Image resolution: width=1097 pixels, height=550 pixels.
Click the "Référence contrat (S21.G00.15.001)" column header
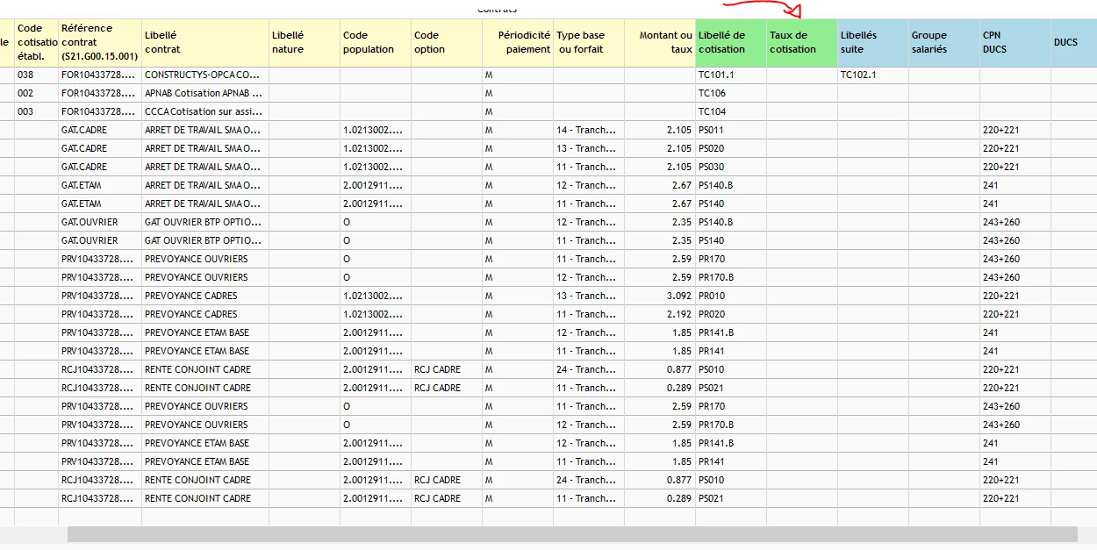[99, 42]
